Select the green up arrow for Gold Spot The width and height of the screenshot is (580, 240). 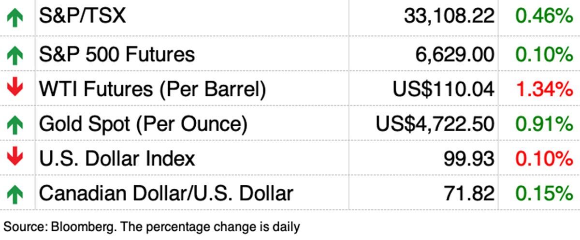tap(15, 125)
